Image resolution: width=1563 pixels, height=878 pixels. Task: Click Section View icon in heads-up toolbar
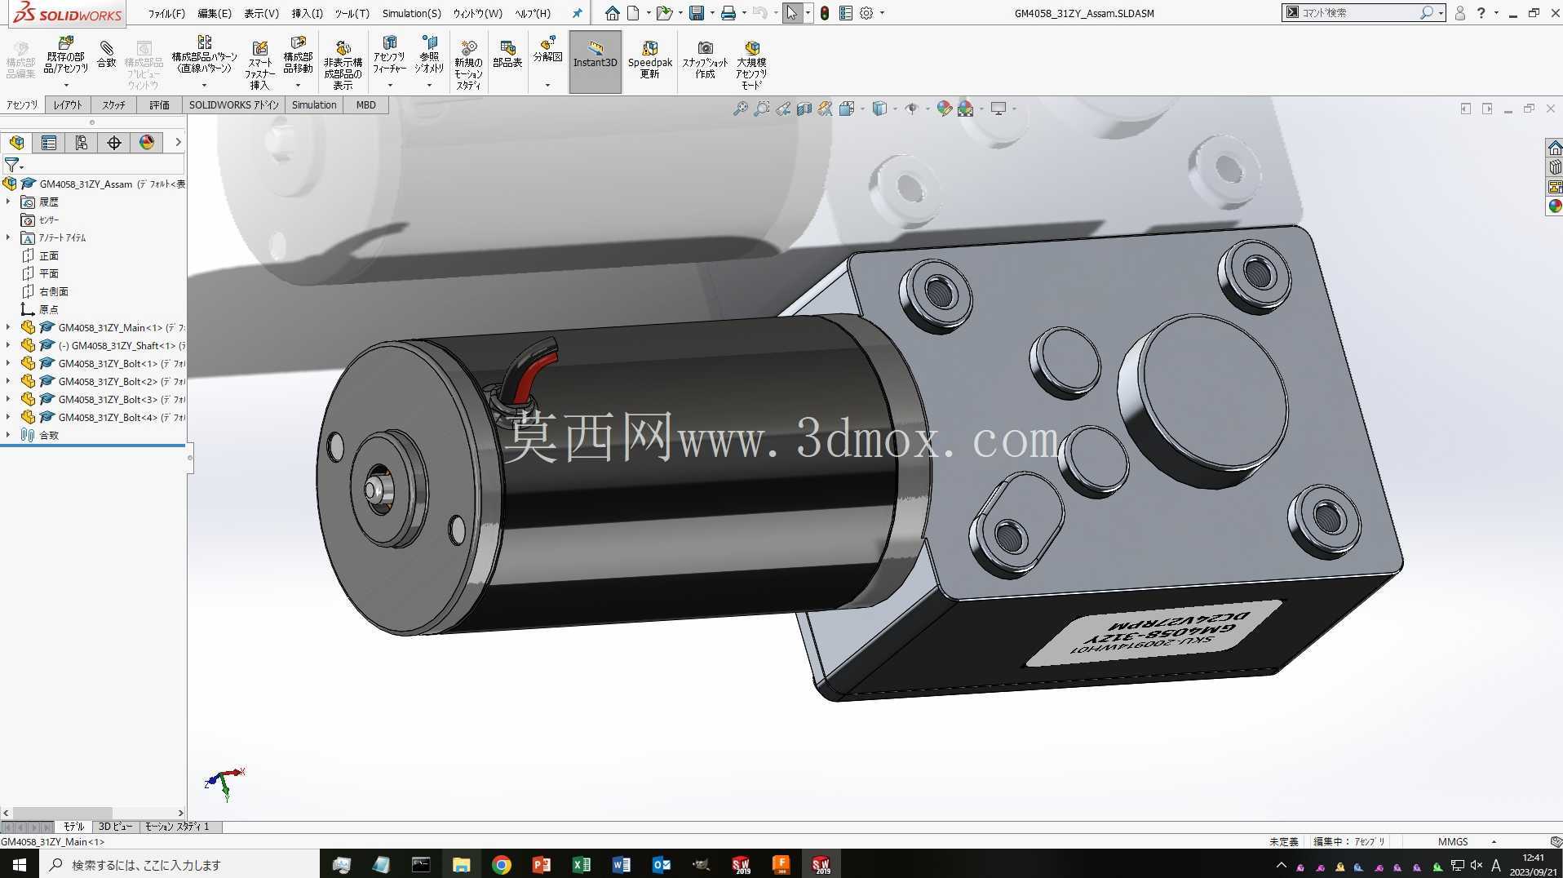[x=804, y=109]
